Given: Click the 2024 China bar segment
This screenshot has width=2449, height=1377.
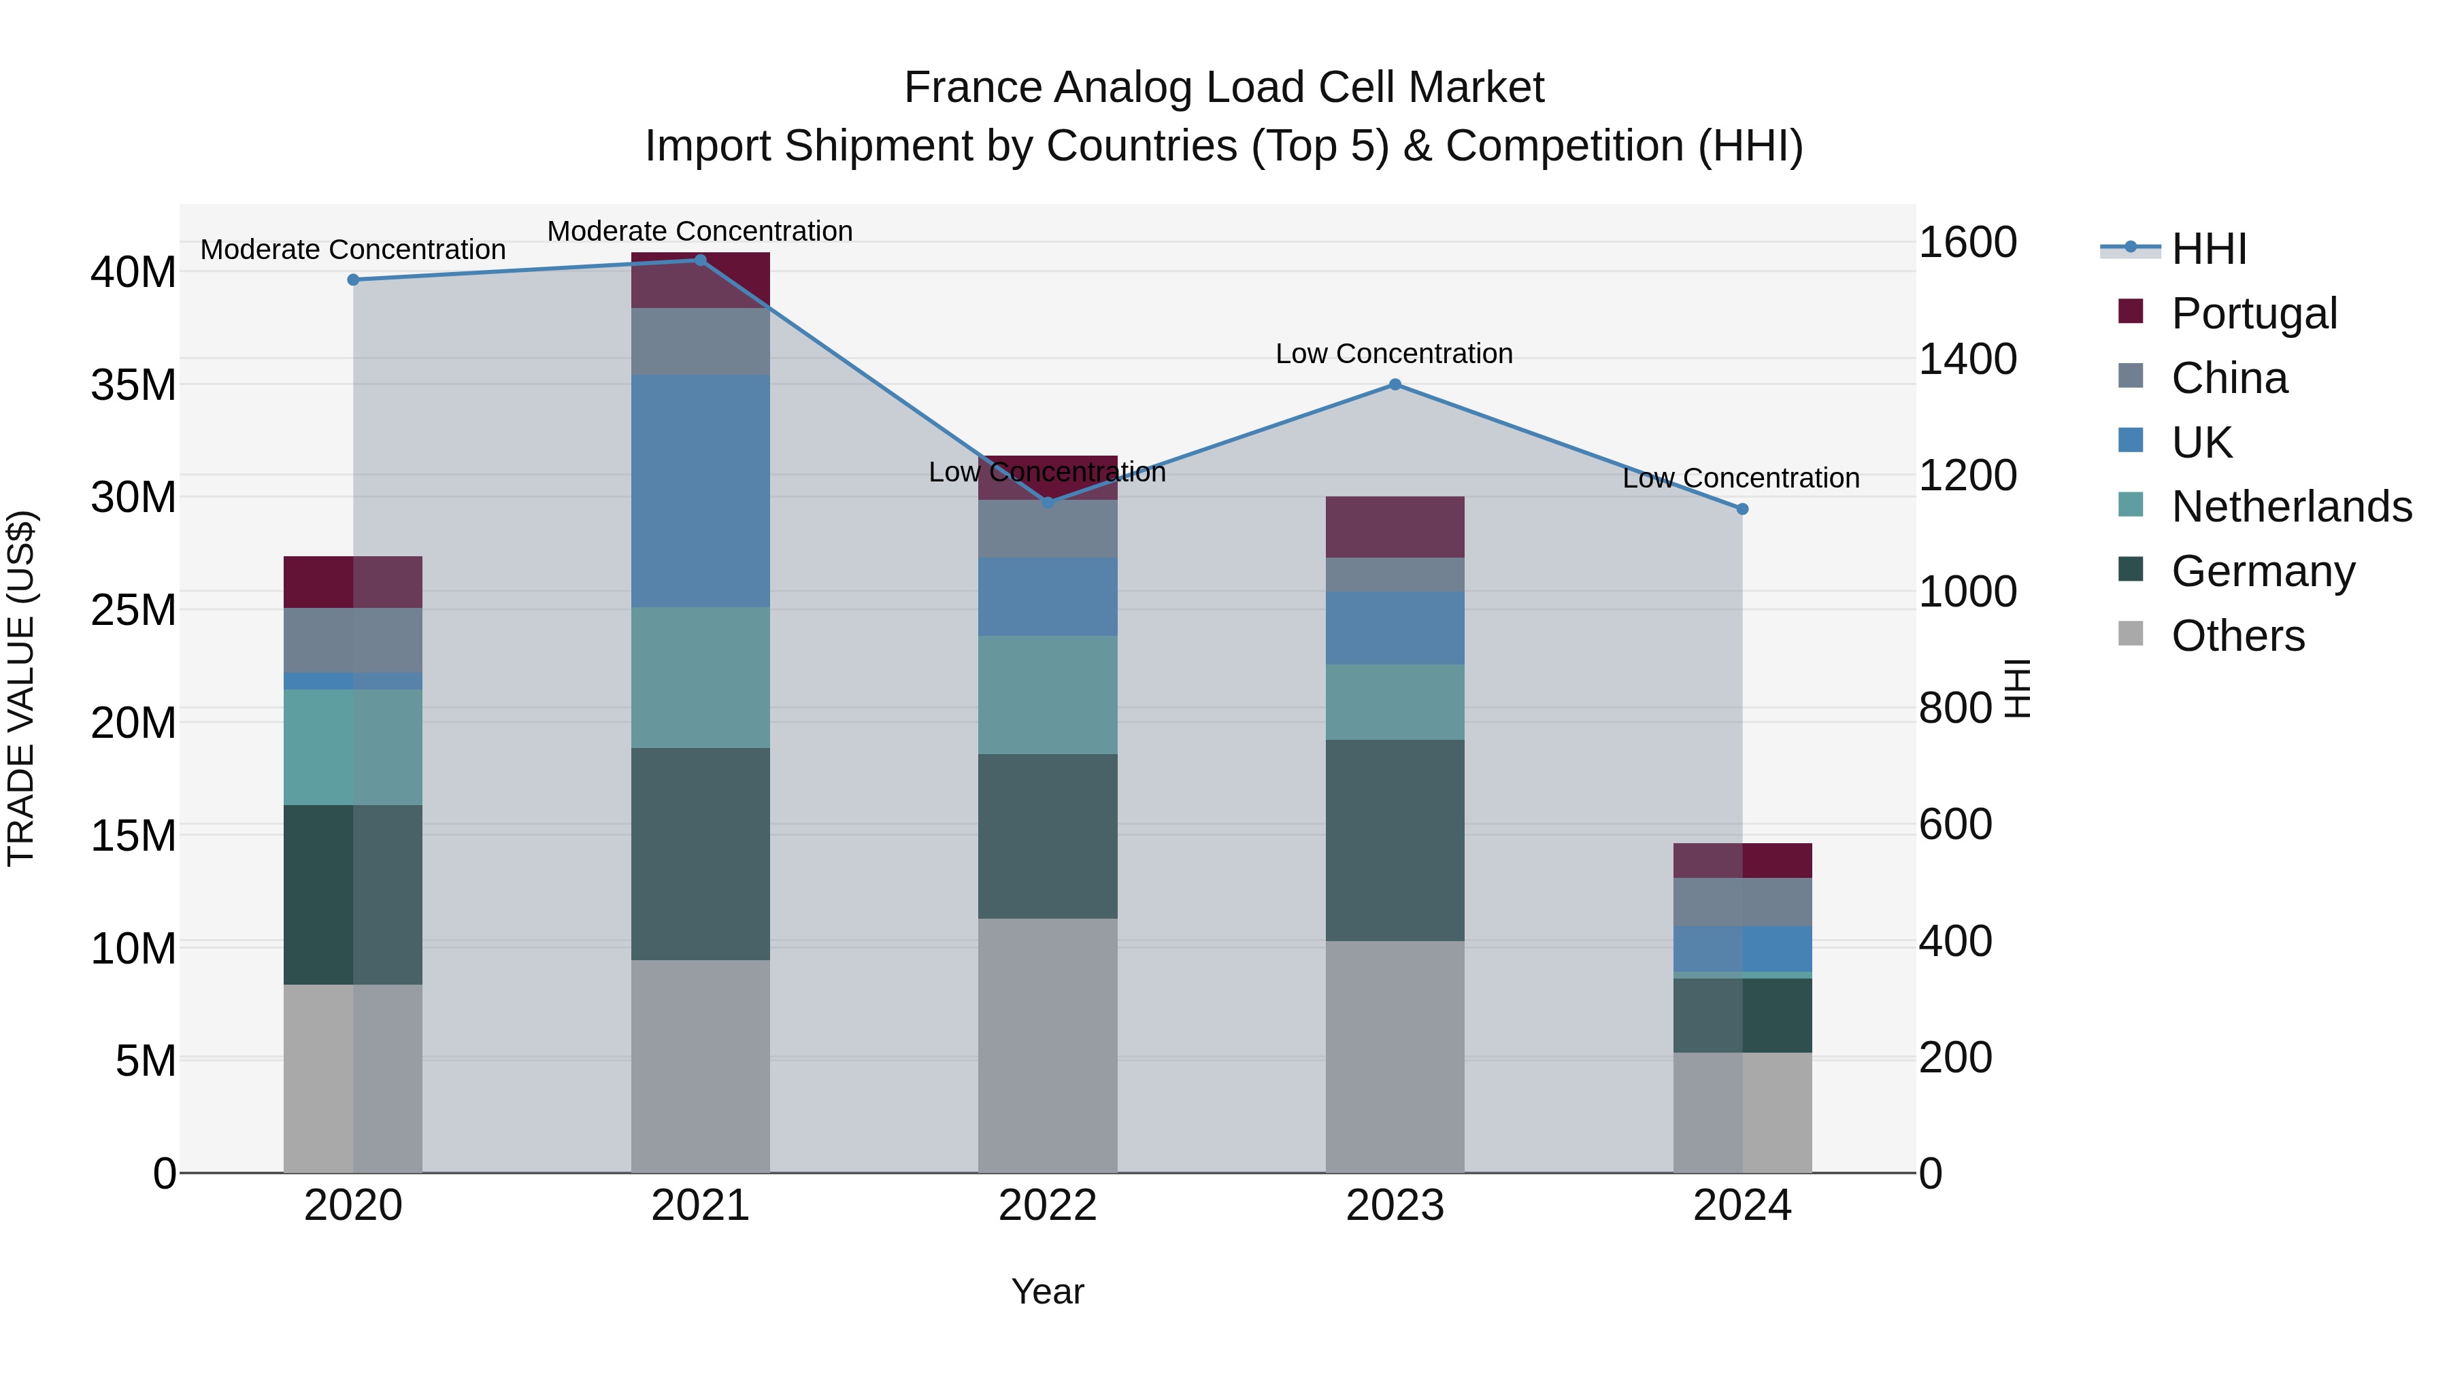Looking at the screenshot, I should [x=1743, y=903].
